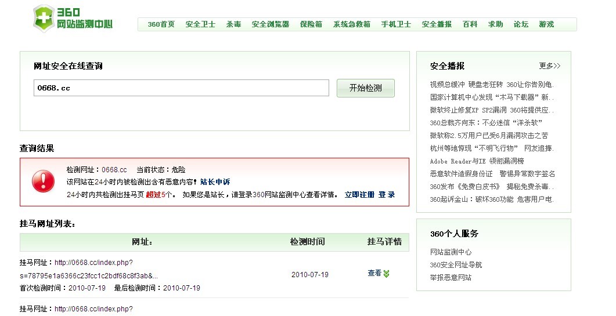Image resolution: width=616 pixels, height=316 pixels.
Task: Click 登录 link in result box
Action: click(387, 195)
